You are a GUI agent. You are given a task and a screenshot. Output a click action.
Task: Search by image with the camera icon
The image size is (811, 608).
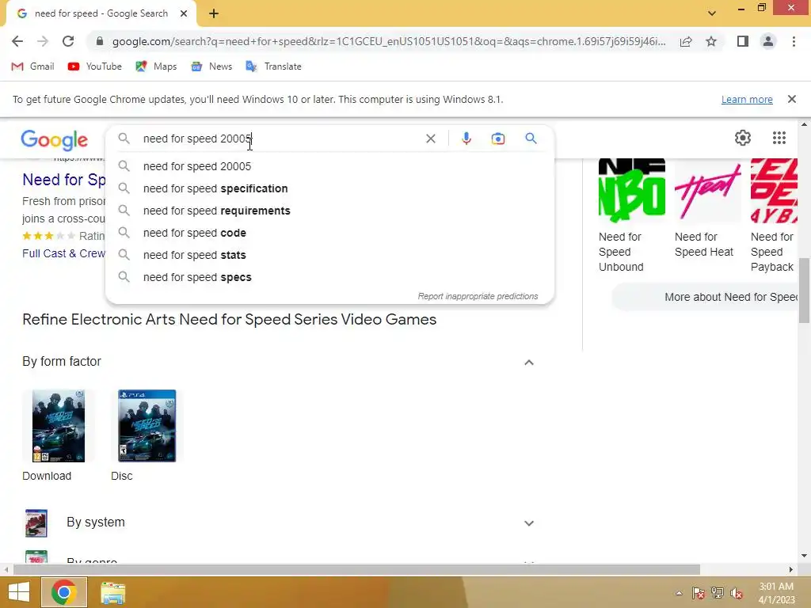point(497,139)
